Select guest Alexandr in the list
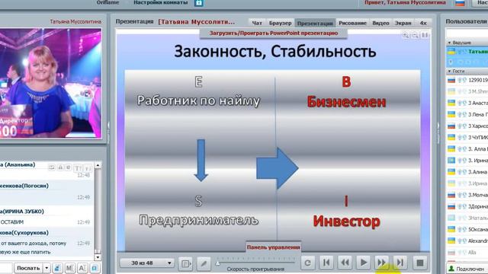Image resolution: width=488 pixels, height=274 pixels. [467, 241]
